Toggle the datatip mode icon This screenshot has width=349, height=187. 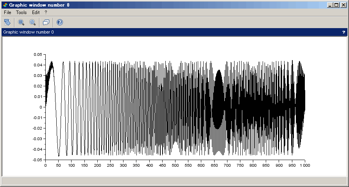click(x=46, y=22)
